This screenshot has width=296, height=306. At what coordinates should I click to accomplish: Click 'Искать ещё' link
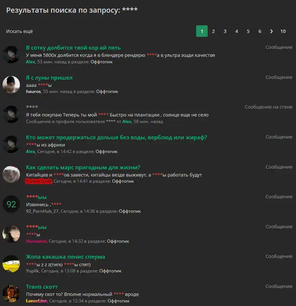(20, 31)
